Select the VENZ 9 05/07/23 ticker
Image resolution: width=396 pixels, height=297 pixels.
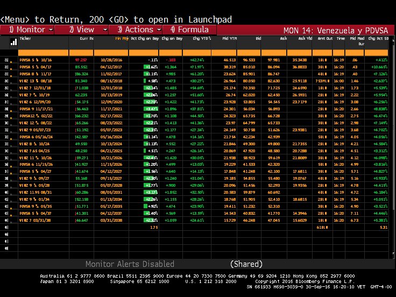35,130
